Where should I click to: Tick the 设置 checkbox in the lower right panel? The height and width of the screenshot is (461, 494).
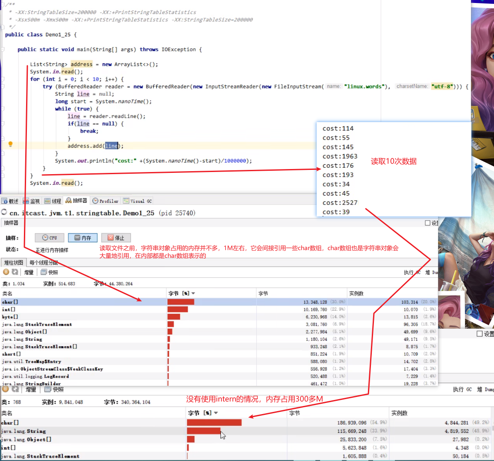pyautogui.click(x=479, y=333)
